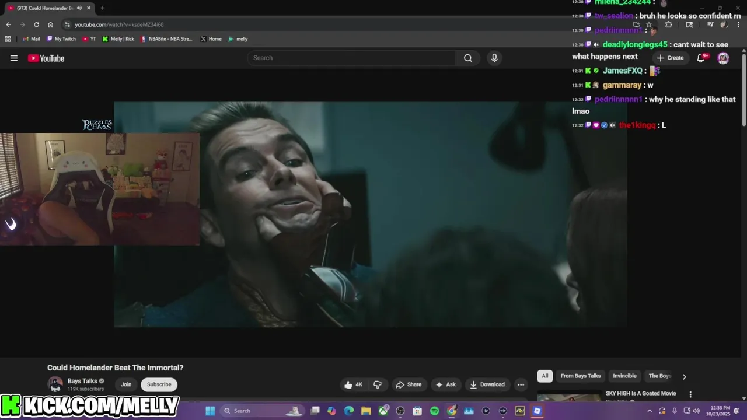Open the Melly | Kick bookmark
This screenshot has height=420, width=747.
pos(118,39)
